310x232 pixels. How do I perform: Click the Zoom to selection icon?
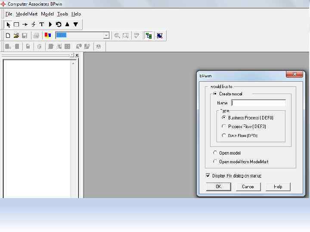pyautogui.click(x=125, y=36)
